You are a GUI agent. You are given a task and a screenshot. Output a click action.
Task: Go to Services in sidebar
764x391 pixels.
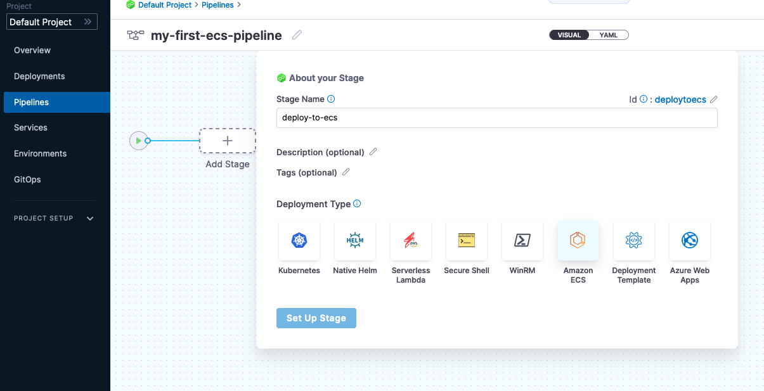tap(30, 127)
